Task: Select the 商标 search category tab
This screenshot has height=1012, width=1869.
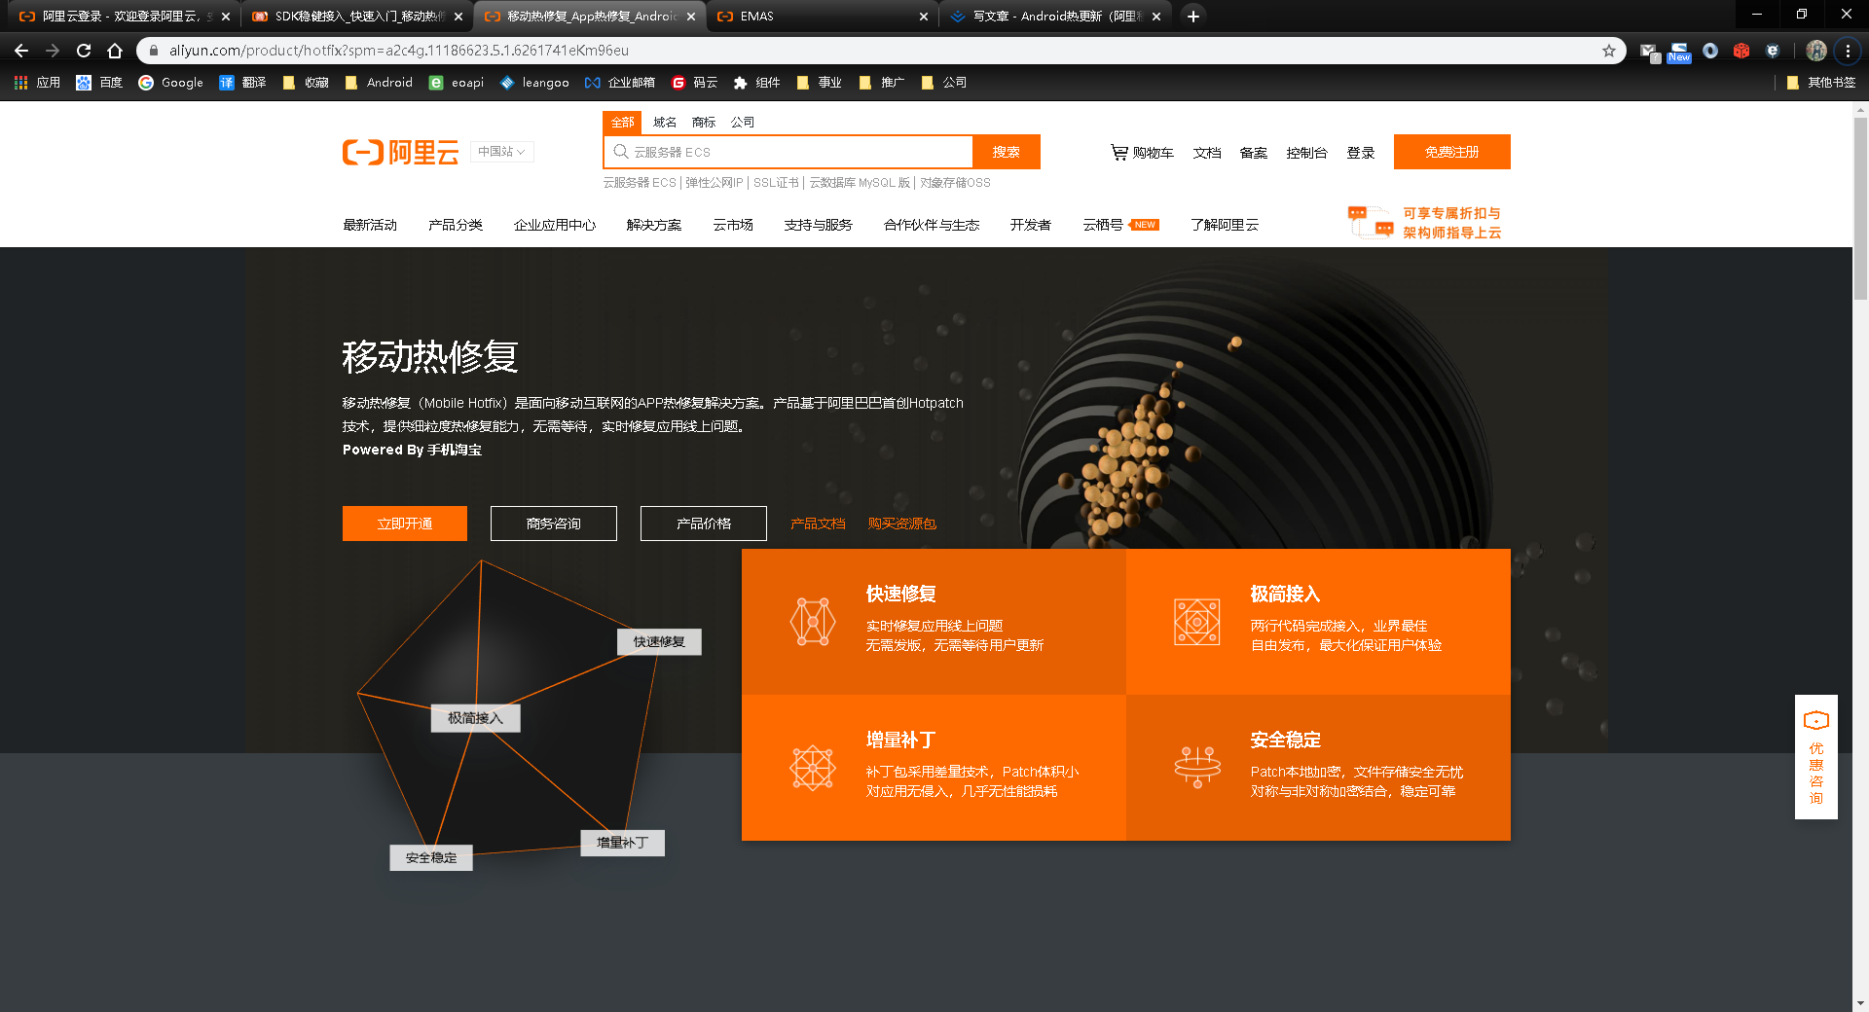Action: [704, 123]
